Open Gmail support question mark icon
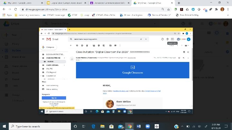This screenshot has width=232, height=130. (x=162, y=39)
